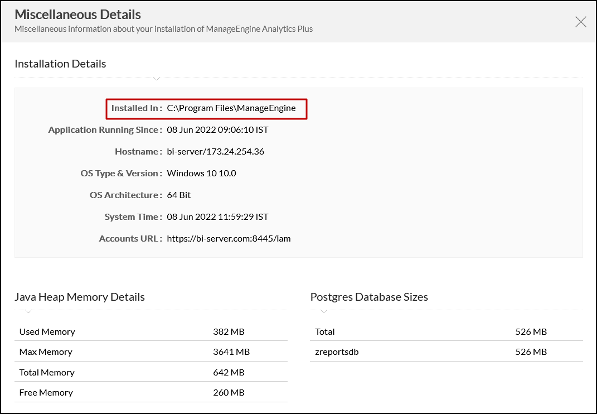Click the hostname value bi-server/173.24.254.36
597x414 pixels.
(x=215, y=151)
